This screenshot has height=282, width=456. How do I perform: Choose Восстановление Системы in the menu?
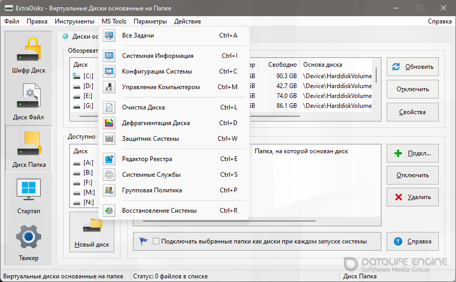point(159,211)
